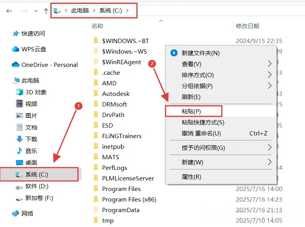Image resolution: width=305 pixels, height=227 pixels.
Task: Open the recent locations dropdown arrow
Action: point(36,11)
